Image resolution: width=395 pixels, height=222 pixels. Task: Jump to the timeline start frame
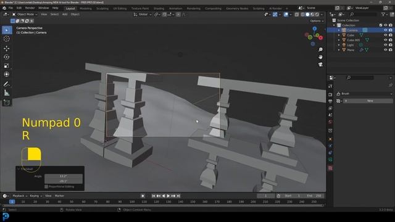pos(154,196)
